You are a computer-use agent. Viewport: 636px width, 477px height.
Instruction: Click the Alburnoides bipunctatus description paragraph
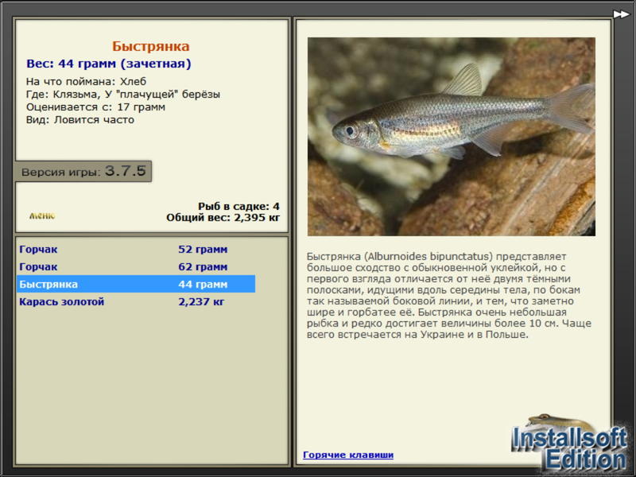pyautogui.click(x=449, y=295)
